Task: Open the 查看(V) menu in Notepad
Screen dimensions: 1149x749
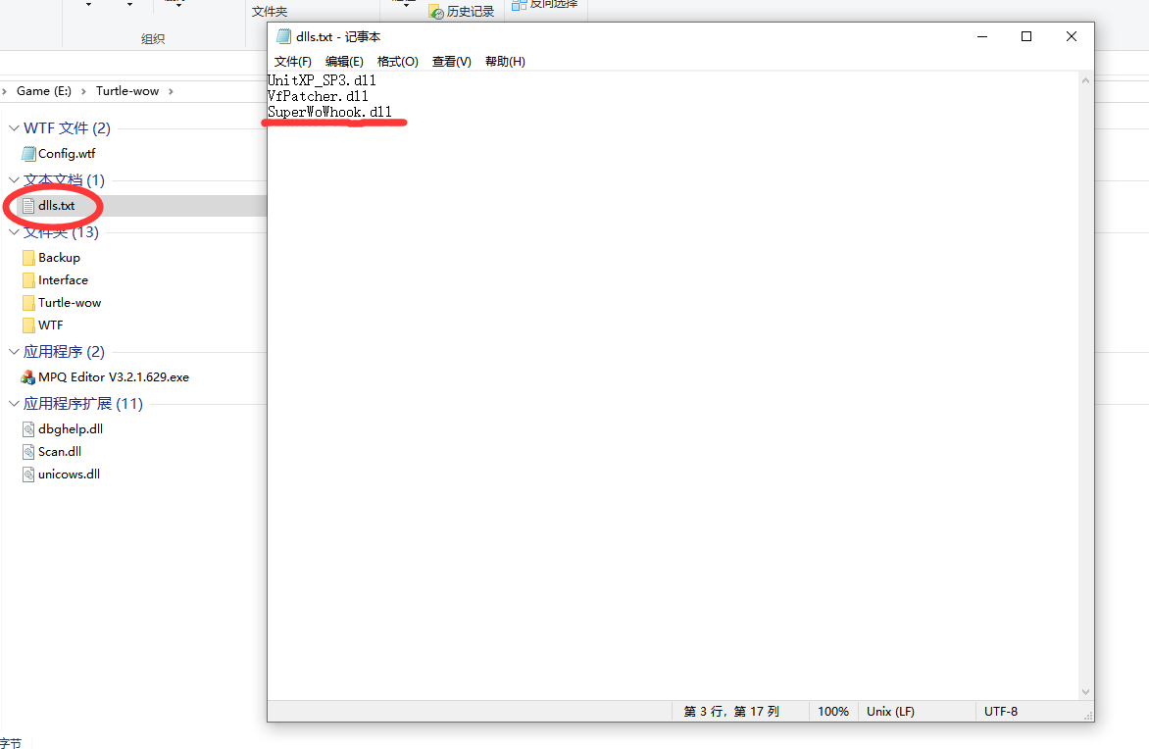Action: pos(451,62)
